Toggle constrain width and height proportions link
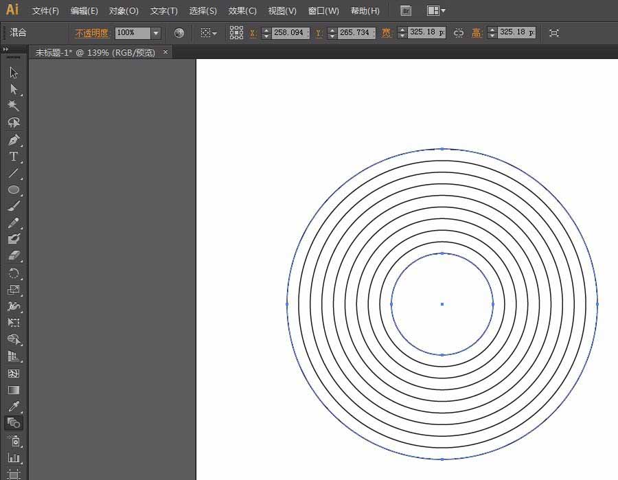Screen dimensions: 618x480 tap(459, 33)
